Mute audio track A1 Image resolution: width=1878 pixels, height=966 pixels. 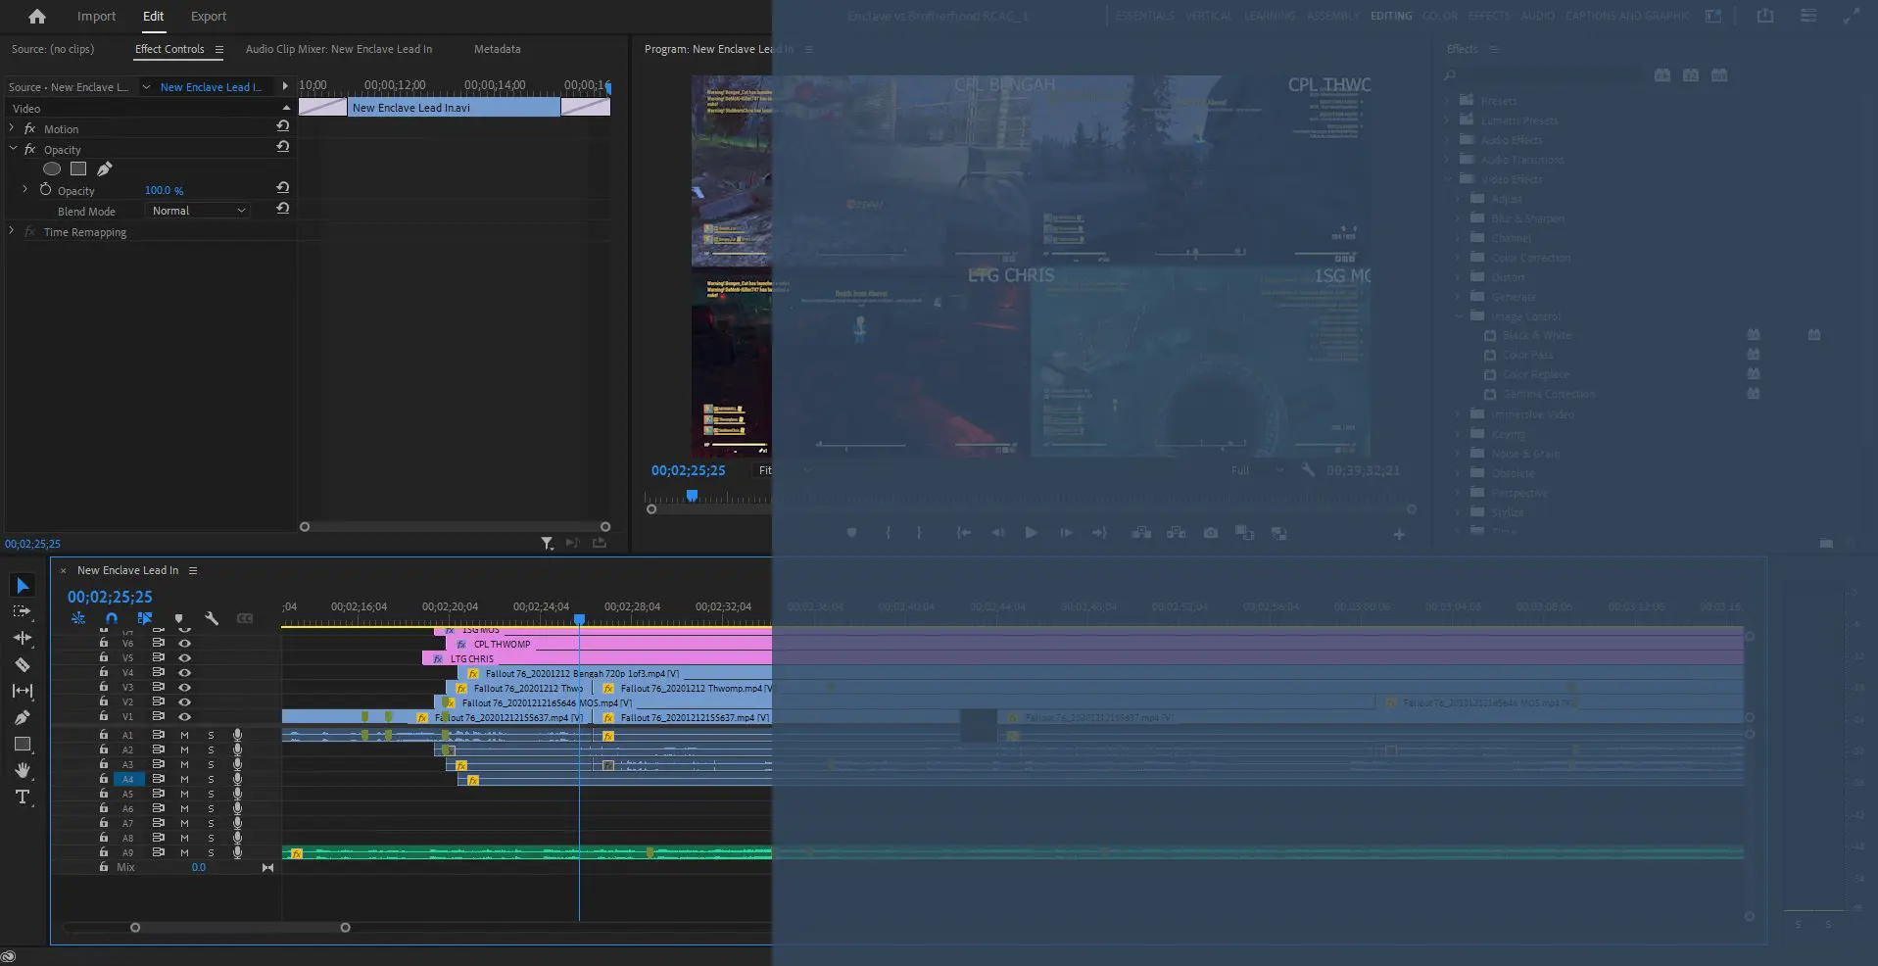184,736
